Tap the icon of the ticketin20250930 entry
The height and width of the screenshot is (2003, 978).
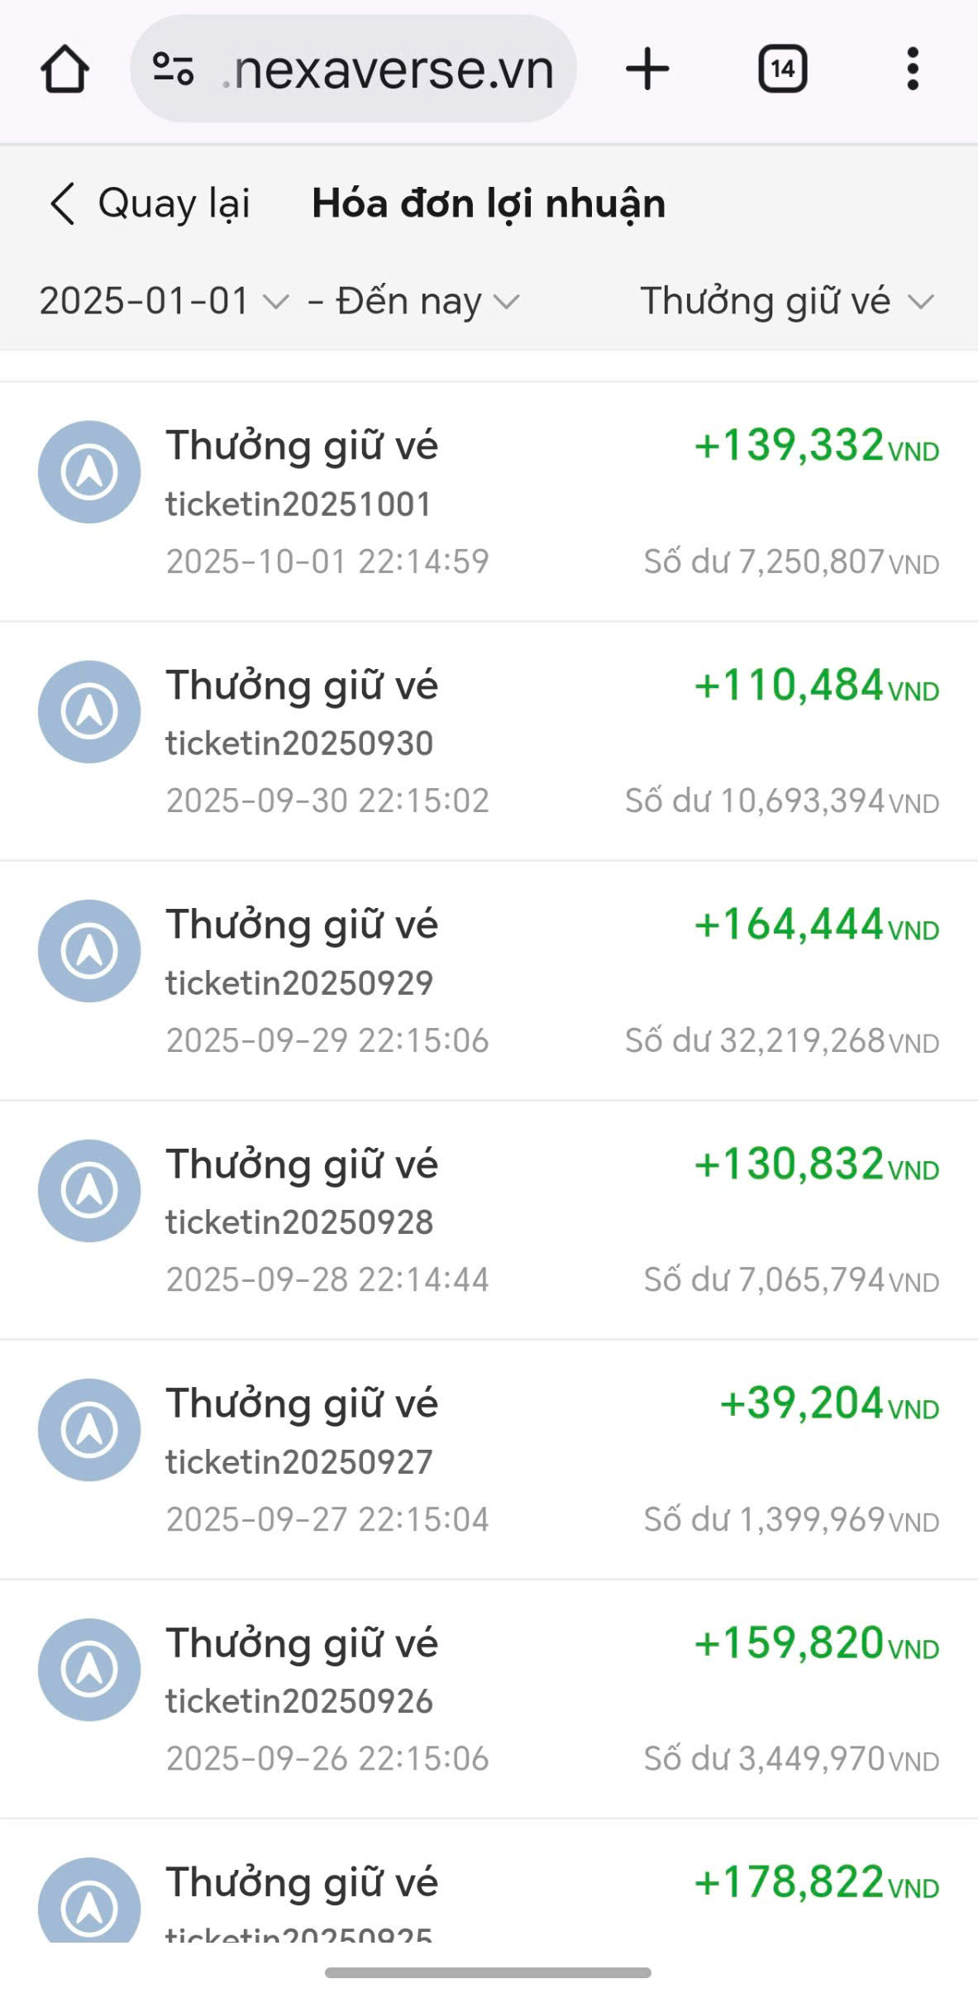point(89,711)
